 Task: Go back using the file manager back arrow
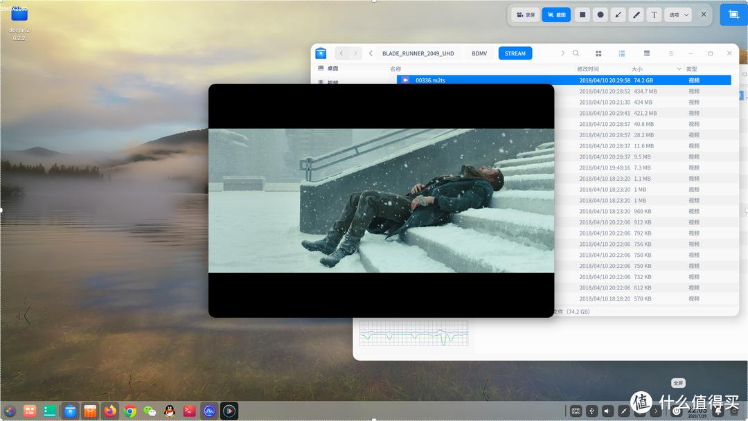point(341,53)
